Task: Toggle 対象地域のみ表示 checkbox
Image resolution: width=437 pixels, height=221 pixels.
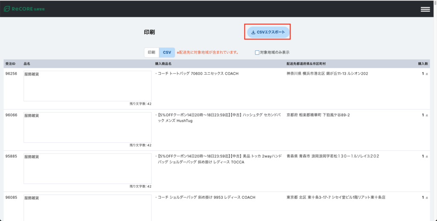Action: click(257, 52)
